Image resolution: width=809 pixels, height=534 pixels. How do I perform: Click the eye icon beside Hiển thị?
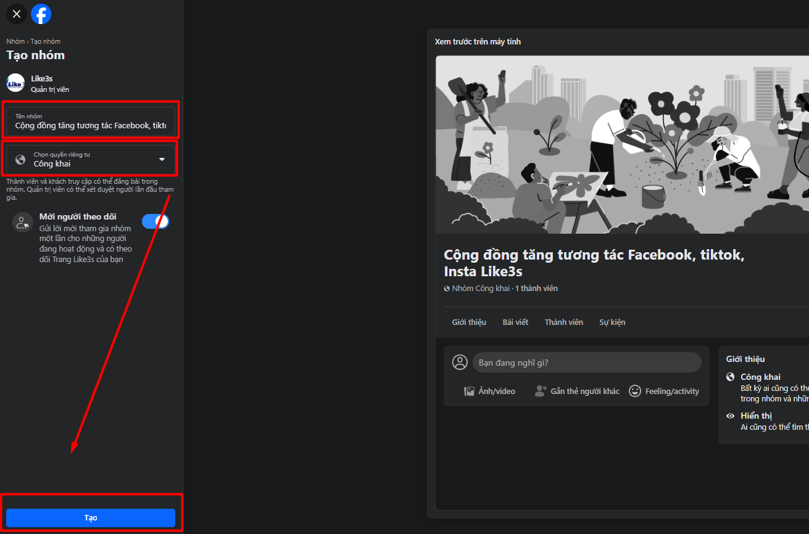(x=731, y=416)
